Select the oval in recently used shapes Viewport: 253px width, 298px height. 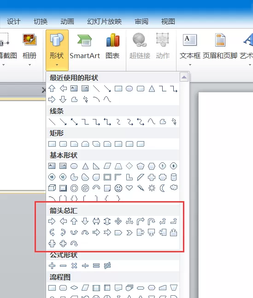(129, 89)
